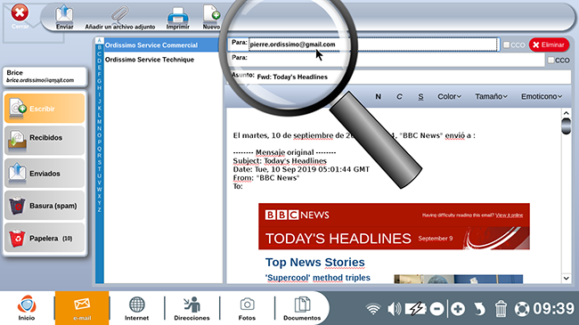Screen dimensions: 579x325
Task: Click the Top News Stories heading
Action: (315, 262)
